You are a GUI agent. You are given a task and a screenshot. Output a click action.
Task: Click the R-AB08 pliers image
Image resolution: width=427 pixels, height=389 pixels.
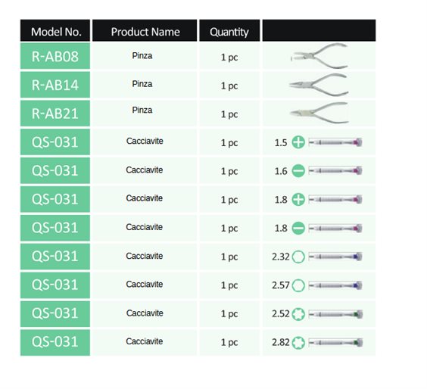click(x=319, y=56)
